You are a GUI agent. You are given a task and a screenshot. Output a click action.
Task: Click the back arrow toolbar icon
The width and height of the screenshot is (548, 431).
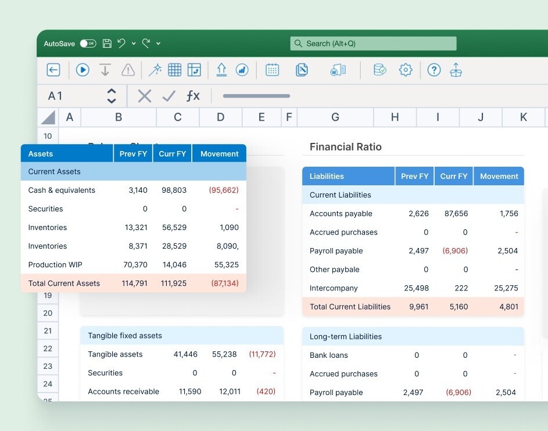coord(53,70)
